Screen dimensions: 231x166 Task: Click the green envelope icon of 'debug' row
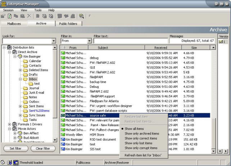pyautogui.click(x=63, y=58)
